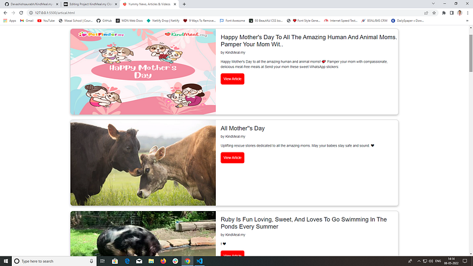Open Microsoft Store from taskbar
The image size is (473, 266).
click(115, 261)
